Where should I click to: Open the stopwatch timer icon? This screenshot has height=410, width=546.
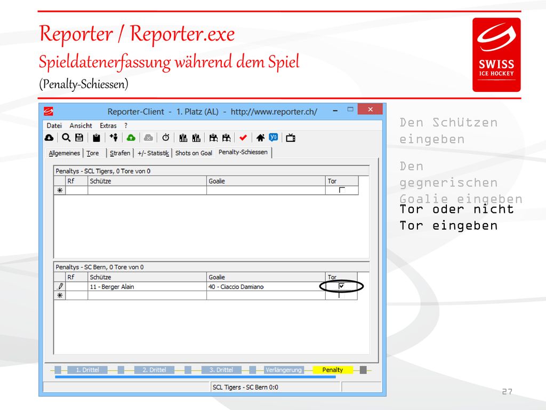[x=166, y=138]
